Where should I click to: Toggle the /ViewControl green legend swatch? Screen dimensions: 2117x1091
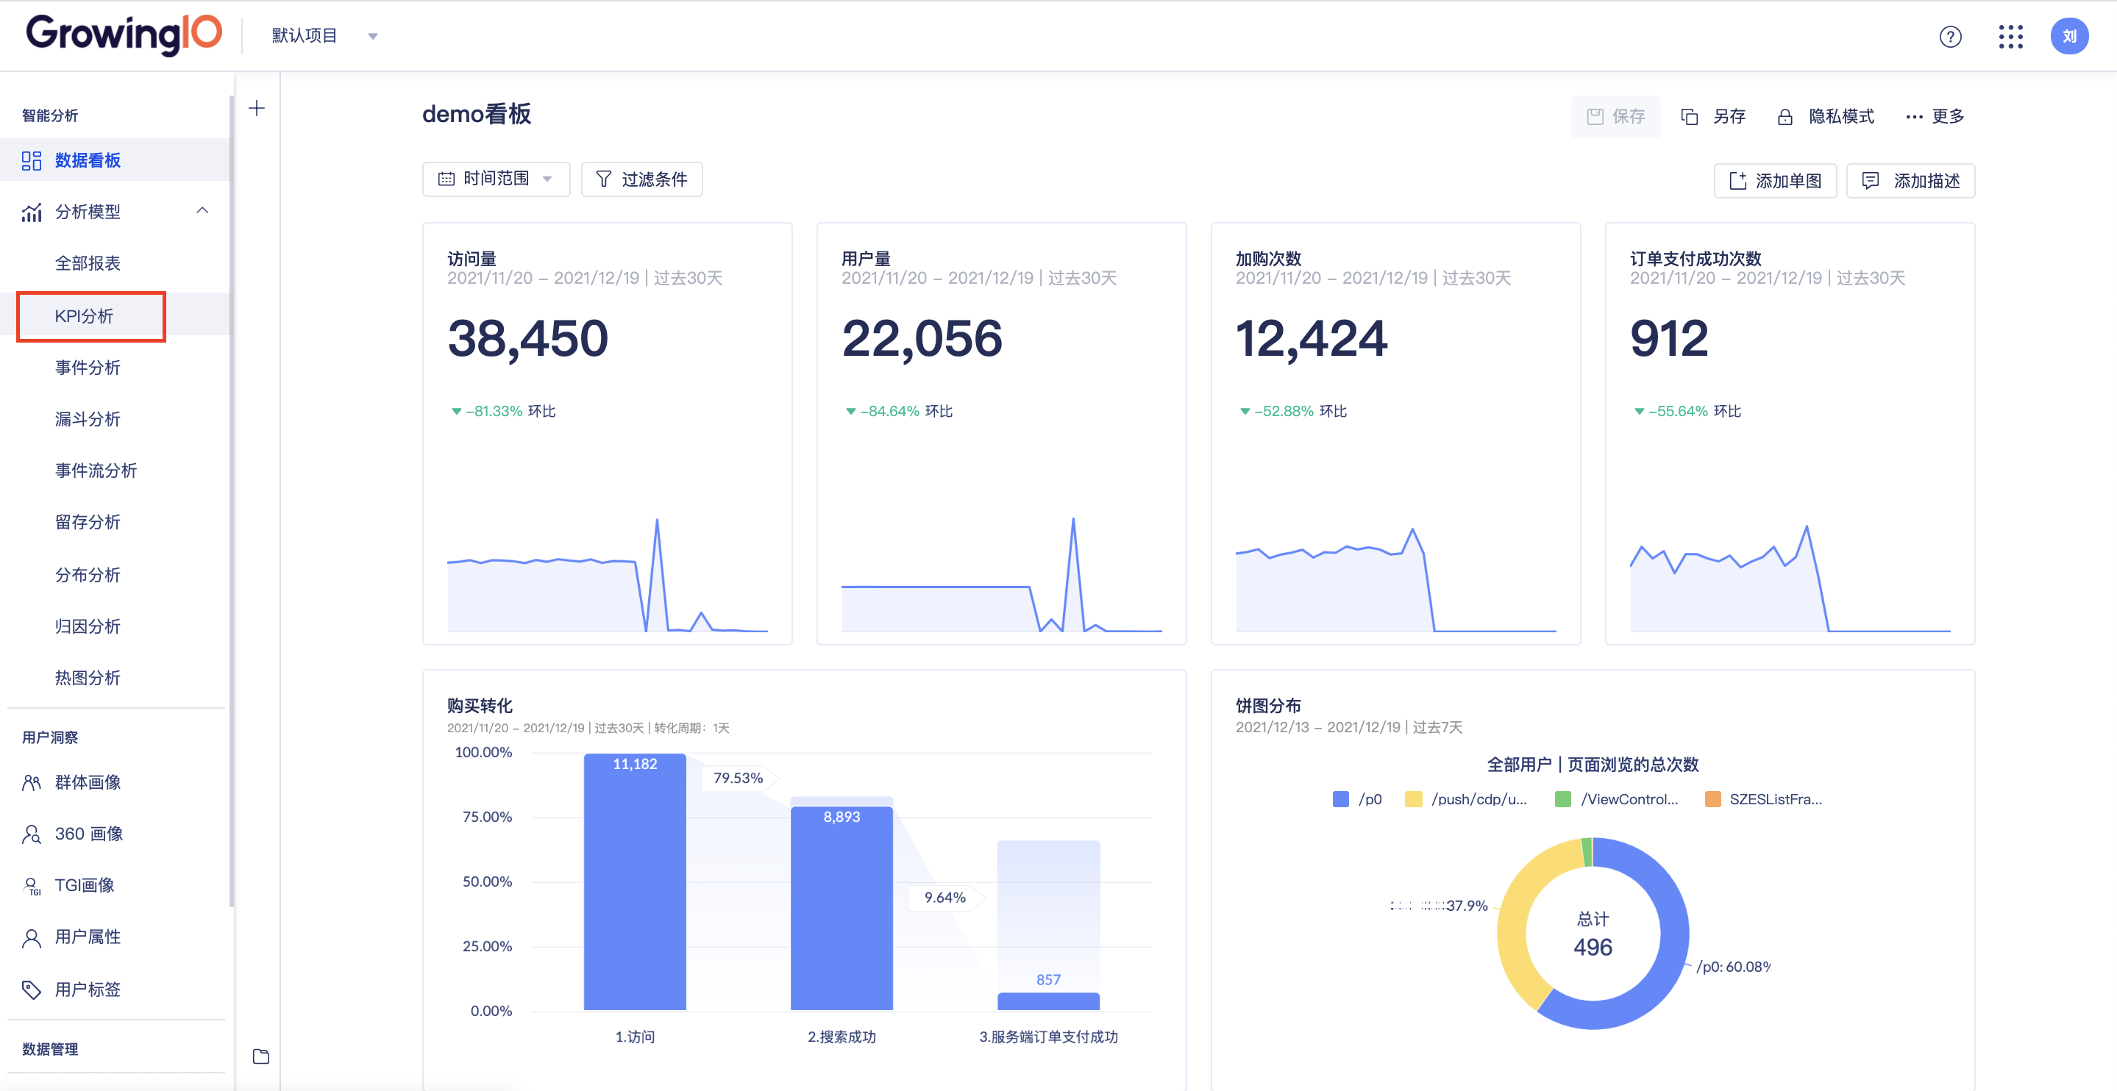click(1563, 799)
